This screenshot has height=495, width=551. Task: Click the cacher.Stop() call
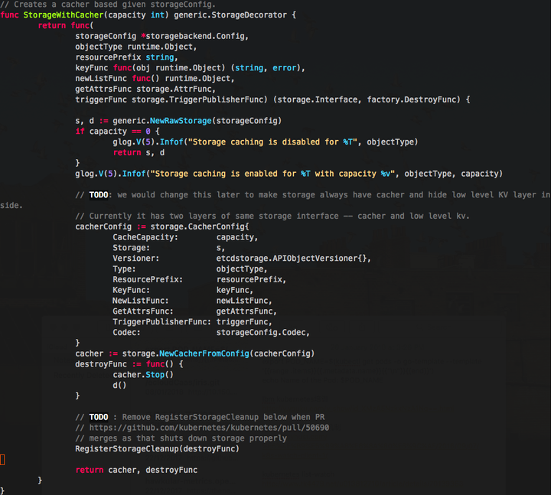click(143, 374)
